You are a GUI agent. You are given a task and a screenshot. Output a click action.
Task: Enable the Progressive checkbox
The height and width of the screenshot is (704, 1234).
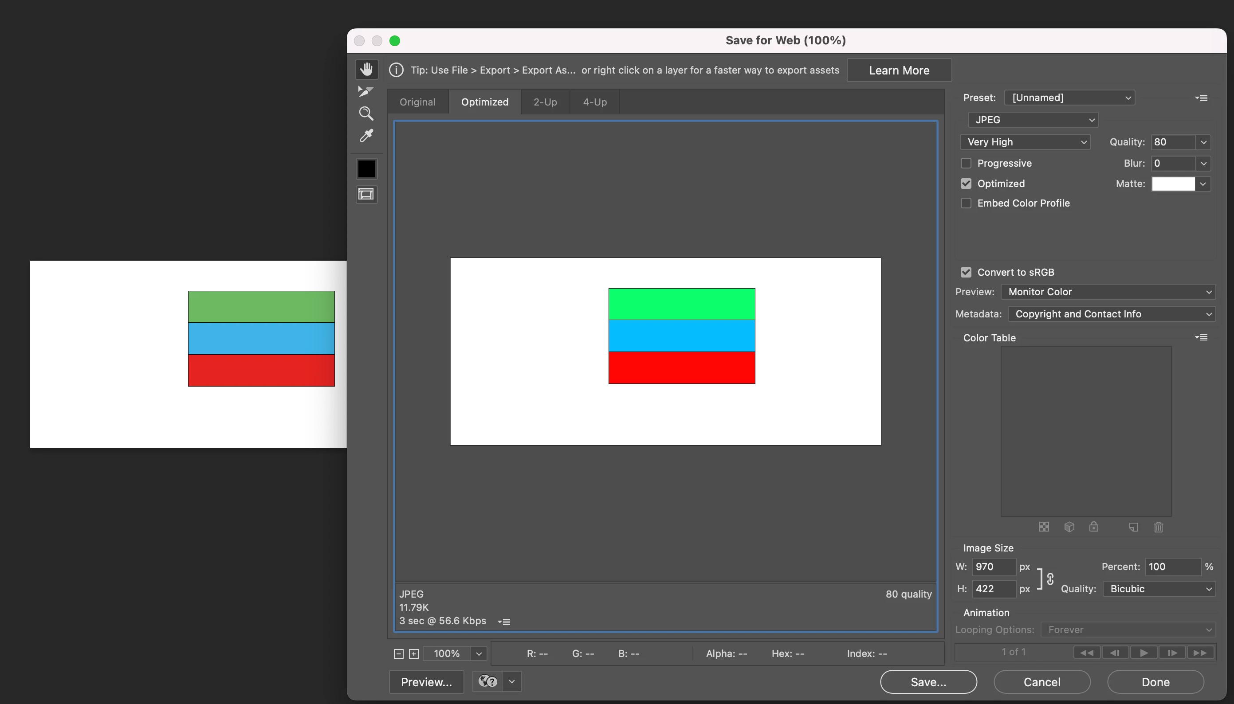tap(966, 164)
